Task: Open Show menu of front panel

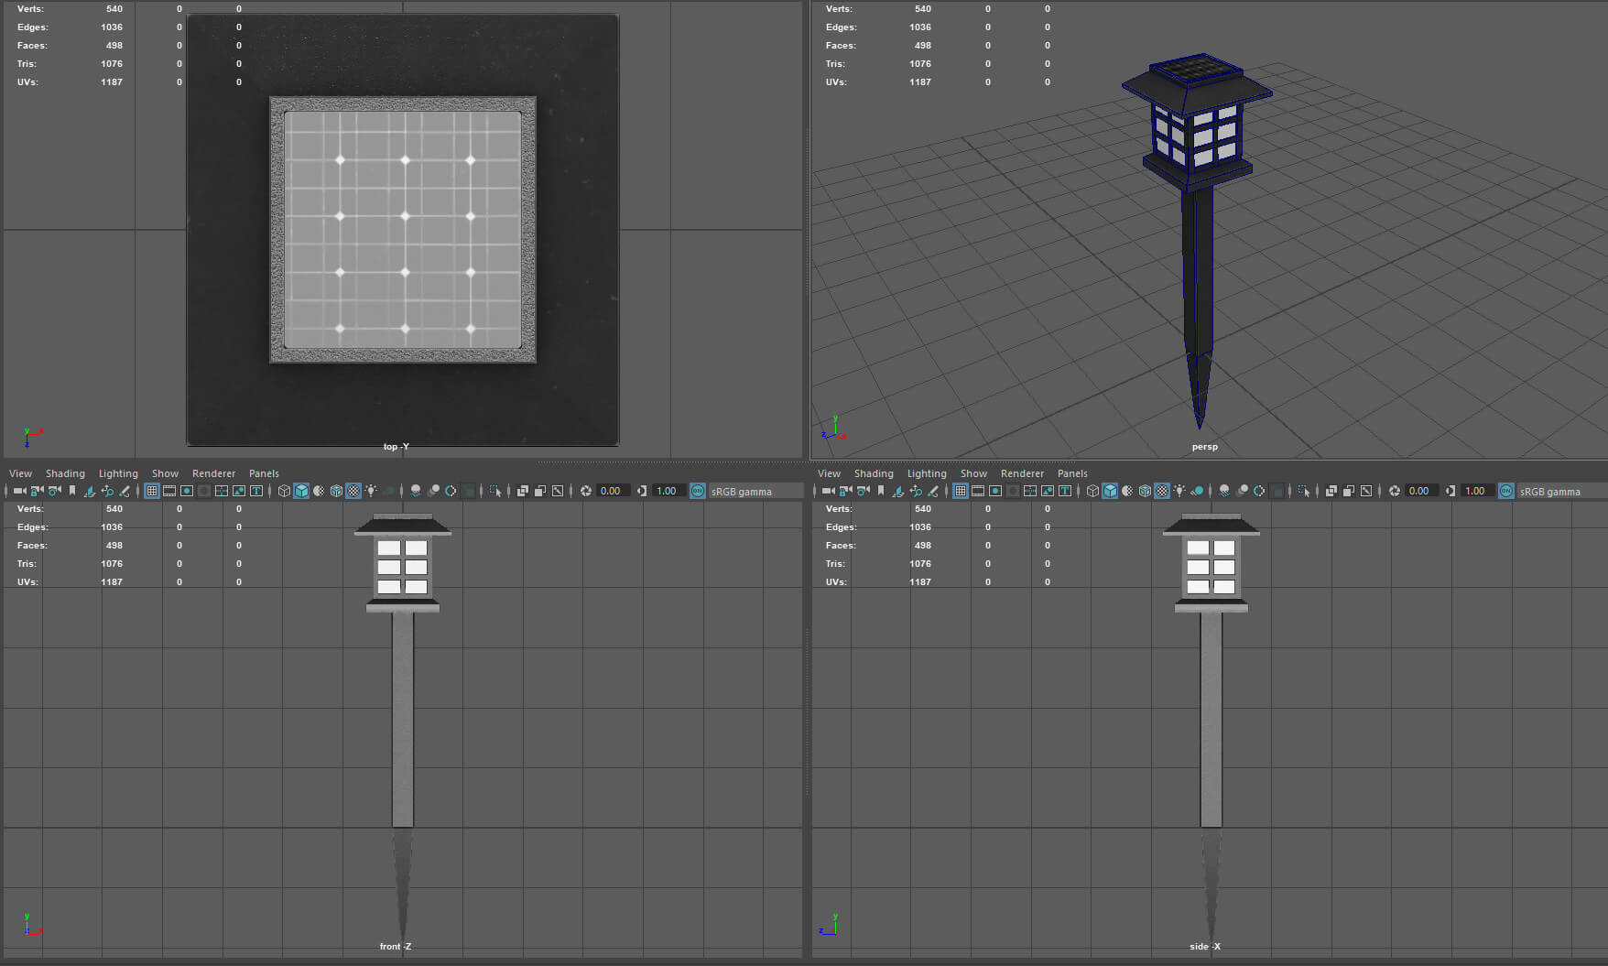Action: coord(165,473)
